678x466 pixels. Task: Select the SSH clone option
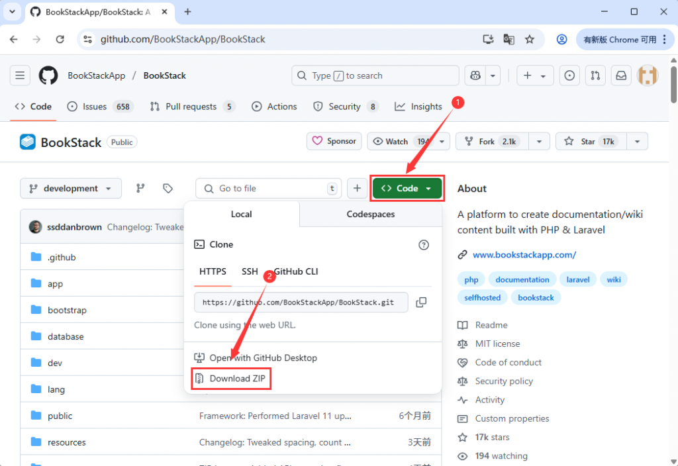coord(250,271)
